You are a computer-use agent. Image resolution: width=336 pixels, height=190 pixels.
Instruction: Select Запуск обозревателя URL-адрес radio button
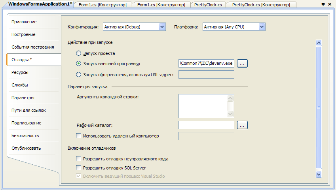point(78,74)
